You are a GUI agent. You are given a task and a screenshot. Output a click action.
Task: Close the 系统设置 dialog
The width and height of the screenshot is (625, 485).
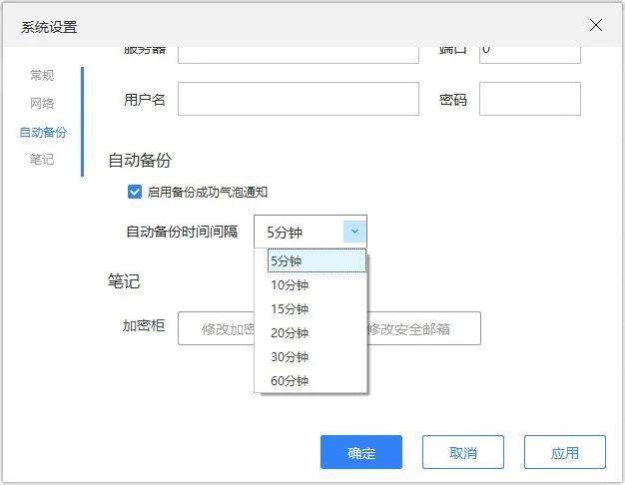coord(595,26)
